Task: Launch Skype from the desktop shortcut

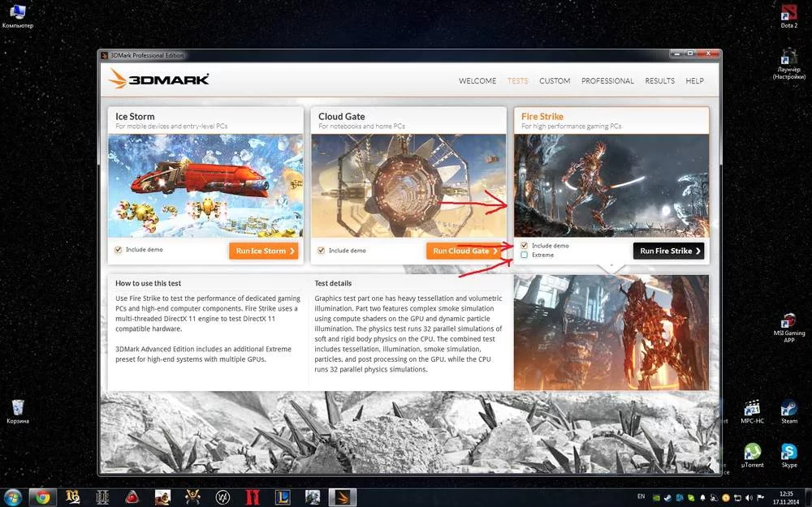Action: (x=788, y=455)
